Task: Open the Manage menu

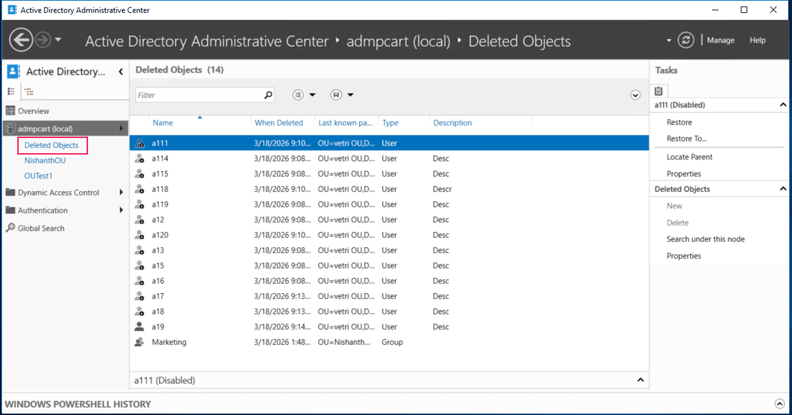Action: point(721,40)
